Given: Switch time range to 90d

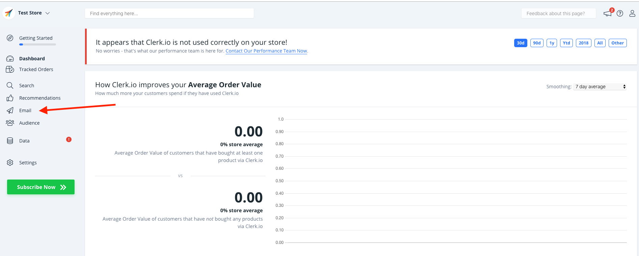Looking at the screenshot, I should pos(536,43).
